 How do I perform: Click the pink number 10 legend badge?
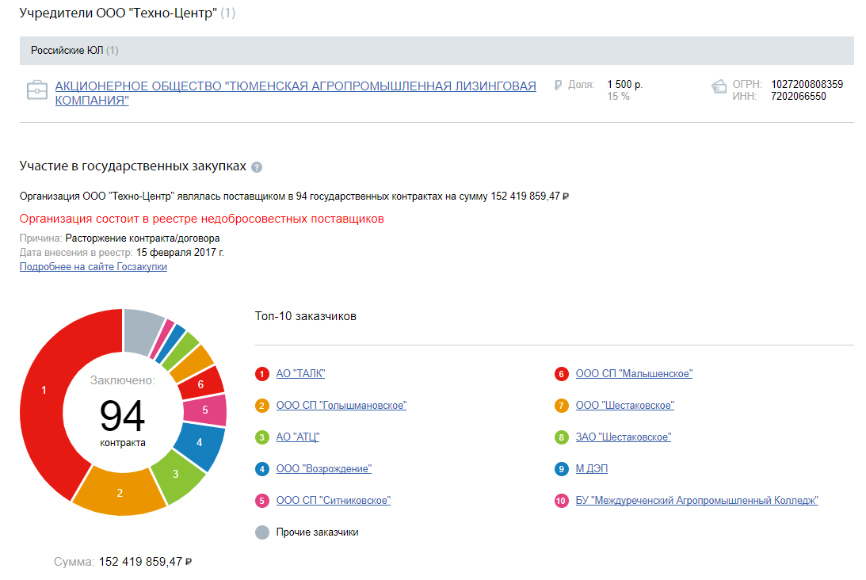(x=561, y=501)
